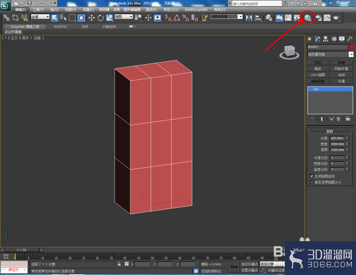Activate the Select Object tool
Image resolution: width=356 pixels, height=275 pixels.
tap(54, 18)
